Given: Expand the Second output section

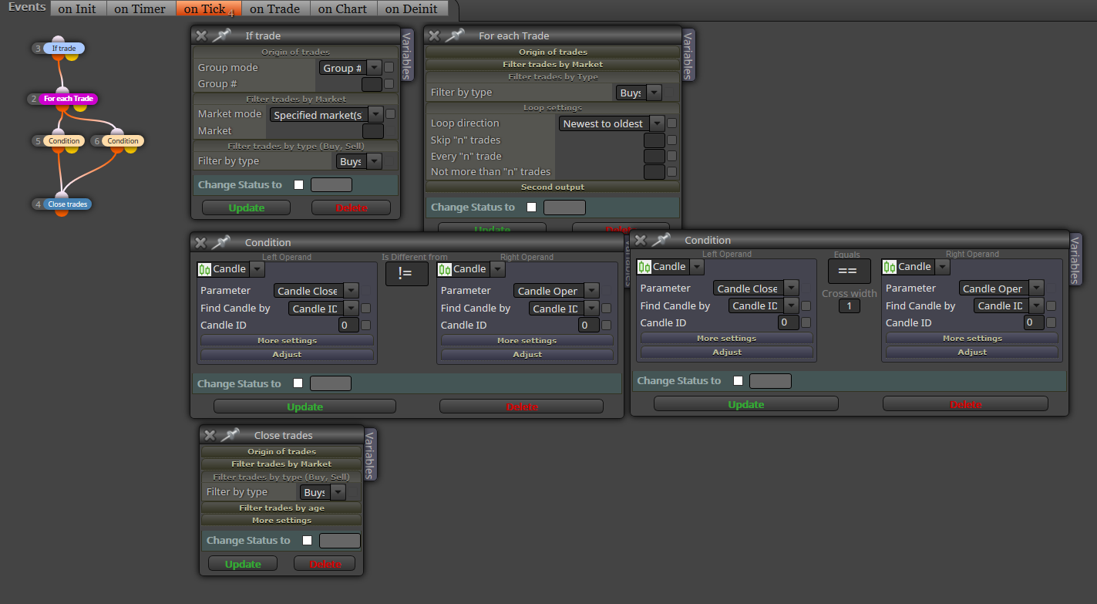Looking at the screenshot, I should 553,187.
